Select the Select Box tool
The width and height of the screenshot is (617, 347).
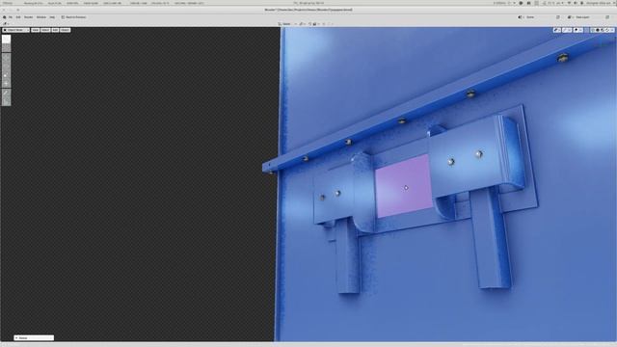pos(6,39)
